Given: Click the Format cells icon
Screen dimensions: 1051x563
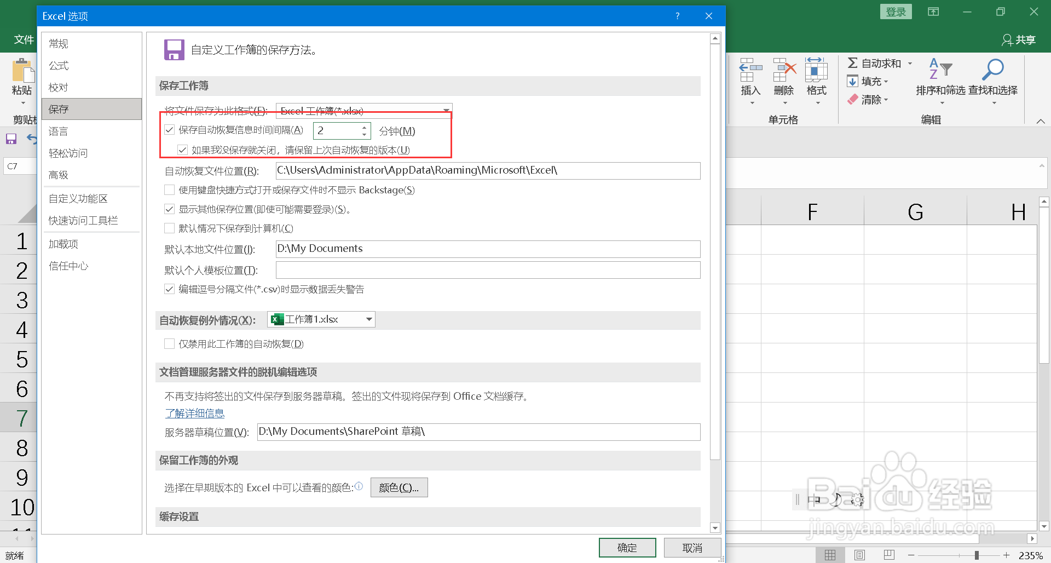Looking at the screenshot, I should click(x=816, y=70).
